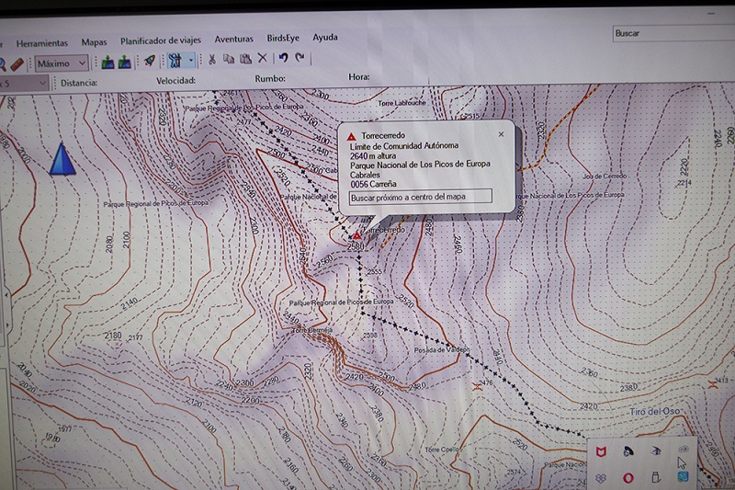Click the rocket icon in toolbar
This screenshot has width=735, height=490.
coord(150,61)
